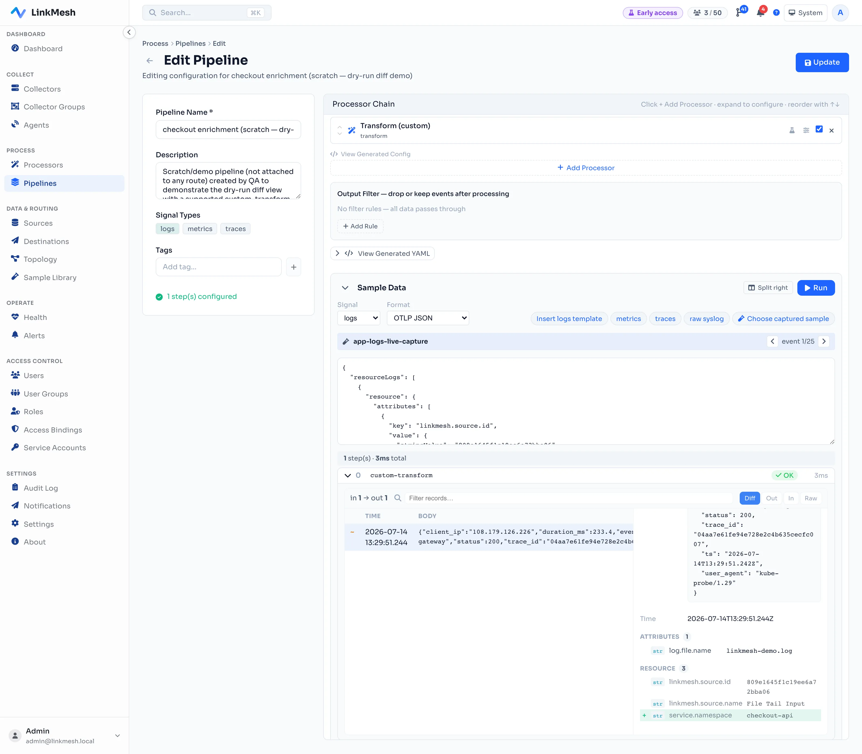This screenshot has height=754, width=862.
Task: Open Service Accounts page
Action: coord(55,448)
